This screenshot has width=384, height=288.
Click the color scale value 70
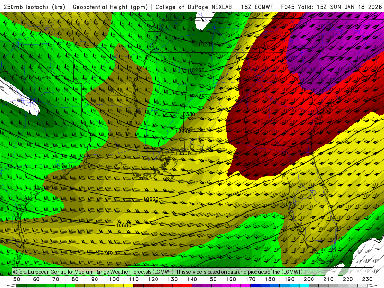(56, 279)
